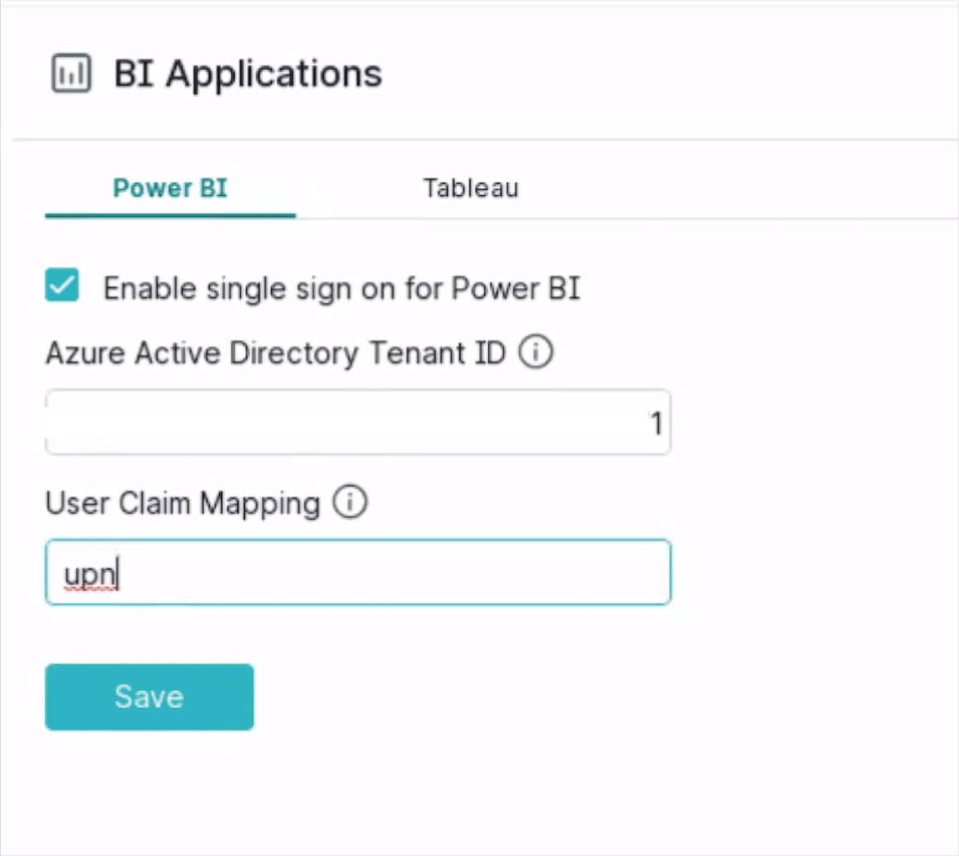Open the Azure Active Directory Tenant ID info tooltip
The image size is (959, 856).
tap(535, 352)
